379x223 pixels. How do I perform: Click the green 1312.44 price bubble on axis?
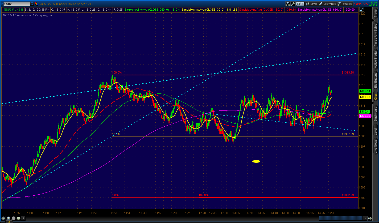coord(365,91)
